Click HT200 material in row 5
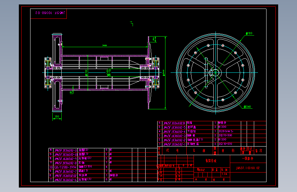Viewport: 297px width, 192px height. (x=222, y=127)
